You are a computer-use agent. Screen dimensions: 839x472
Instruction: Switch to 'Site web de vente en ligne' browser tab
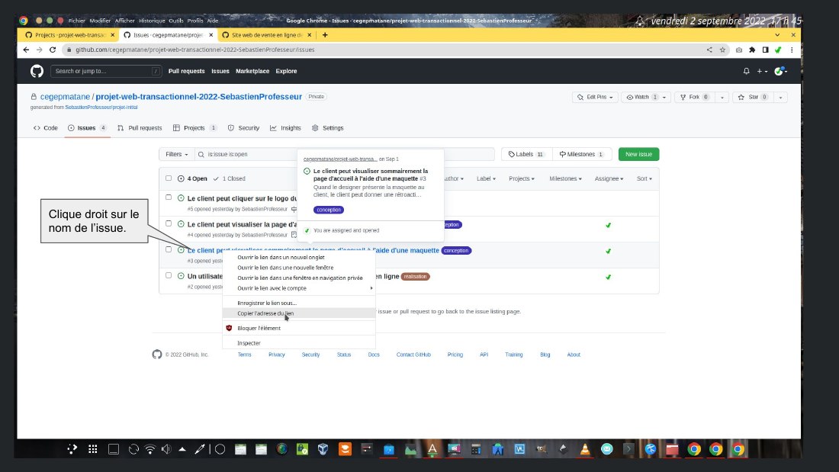(x=266, y=35)
